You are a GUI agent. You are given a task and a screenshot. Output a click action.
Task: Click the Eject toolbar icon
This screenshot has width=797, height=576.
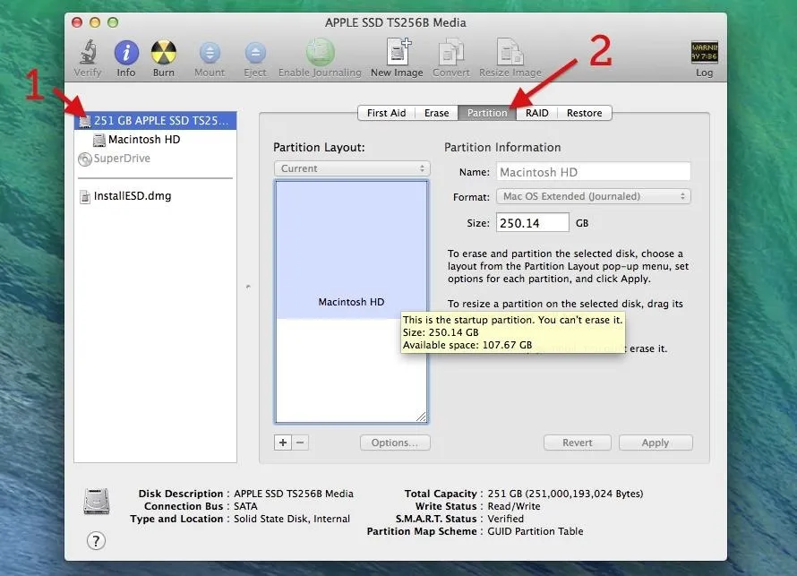255,52
